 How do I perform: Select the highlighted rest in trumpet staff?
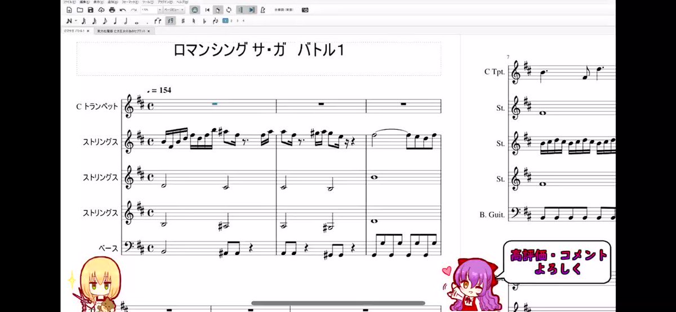pyautogui.click(x=215, y=103)
